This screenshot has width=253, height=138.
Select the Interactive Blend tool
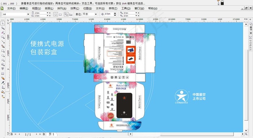pos(3,78)
